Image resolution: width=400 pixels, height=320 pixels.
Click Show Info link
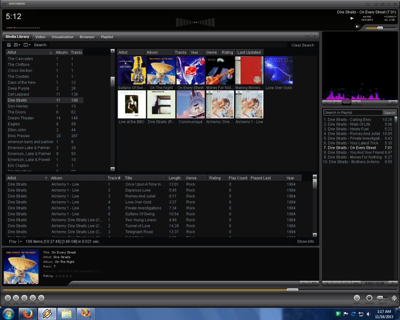305,241
